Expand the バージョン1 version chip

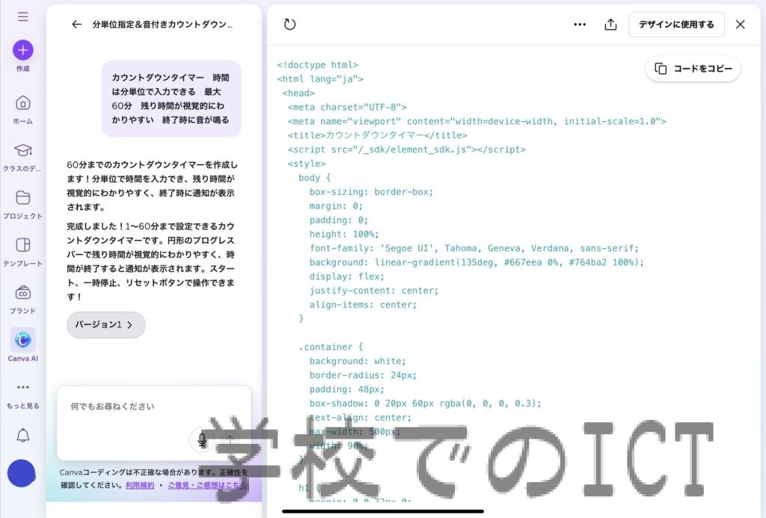[x=105, y=324]
